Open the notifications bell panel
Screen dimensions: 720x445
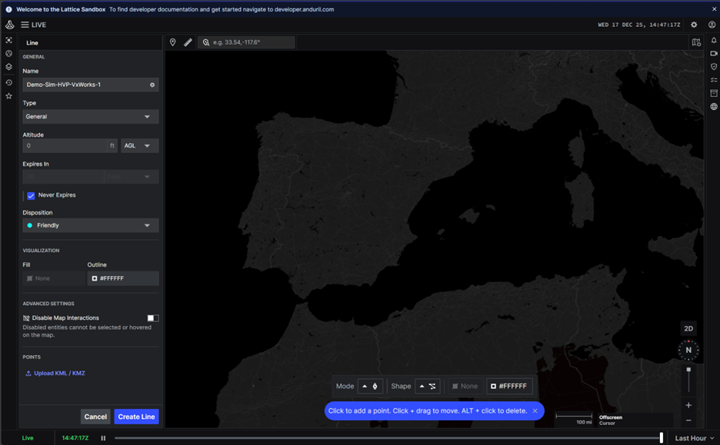pyautogui.click(x=714, y=40)
